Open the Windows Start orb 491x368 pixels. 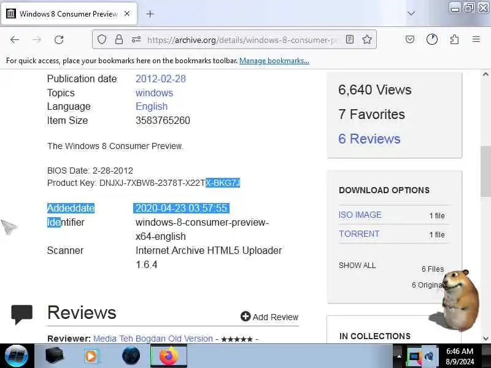tap(17, 356)
